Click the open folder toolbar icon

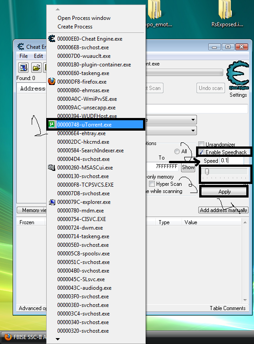(36, 67)
